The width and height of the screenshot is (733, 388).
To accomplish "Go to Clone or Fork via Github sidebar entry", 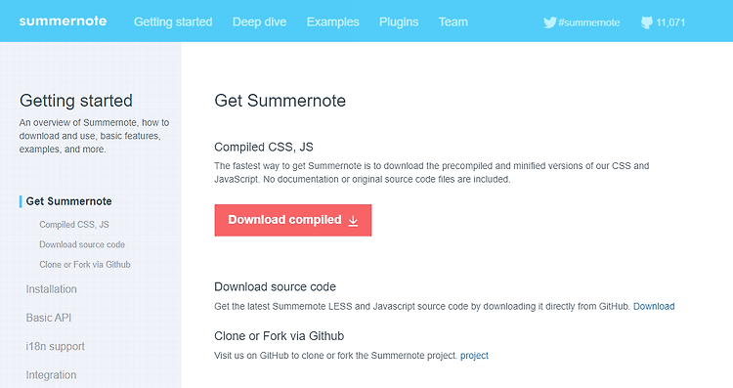I will coord(85,265).
